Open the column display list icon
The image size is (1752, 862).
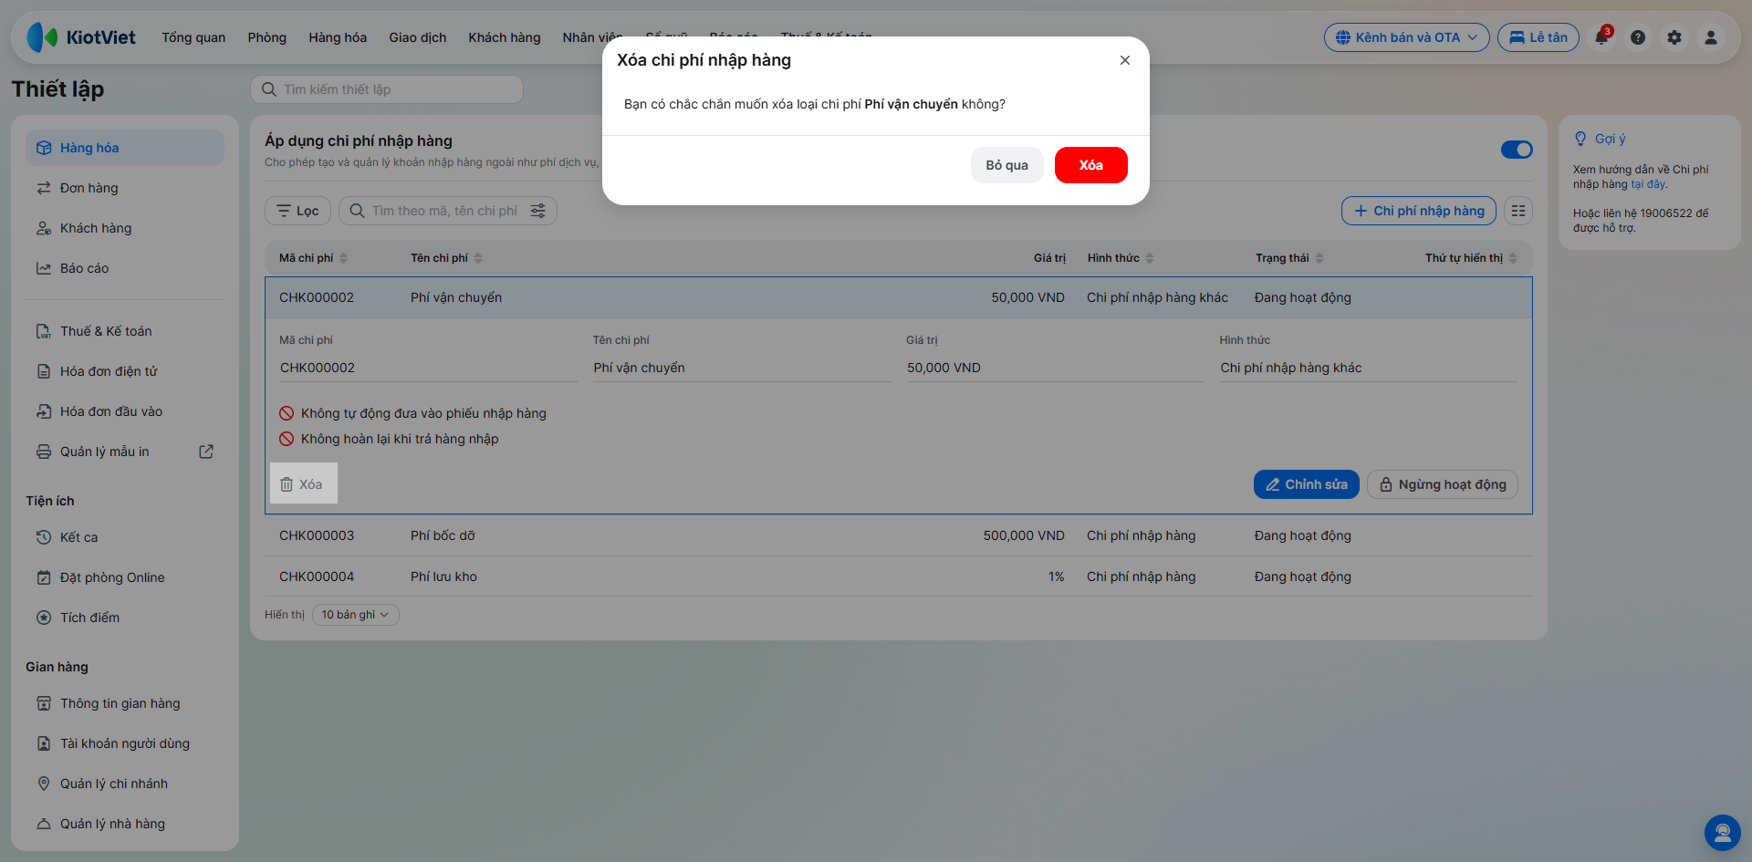[1518, 211]
